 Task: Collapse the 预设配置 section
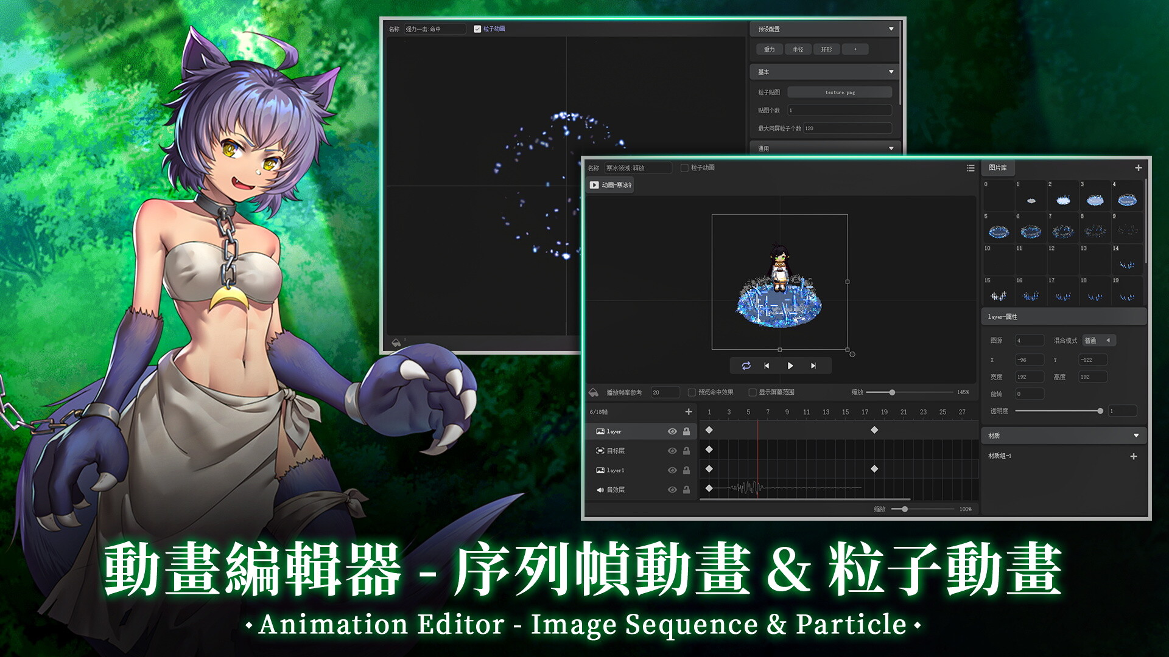[891, 29]
